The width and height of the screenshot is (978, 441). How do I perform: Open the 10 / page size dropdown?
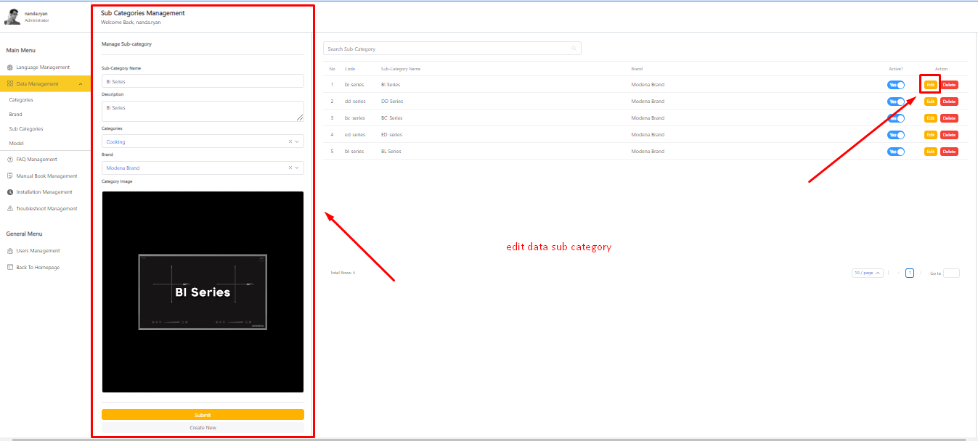tap(868, 273)
